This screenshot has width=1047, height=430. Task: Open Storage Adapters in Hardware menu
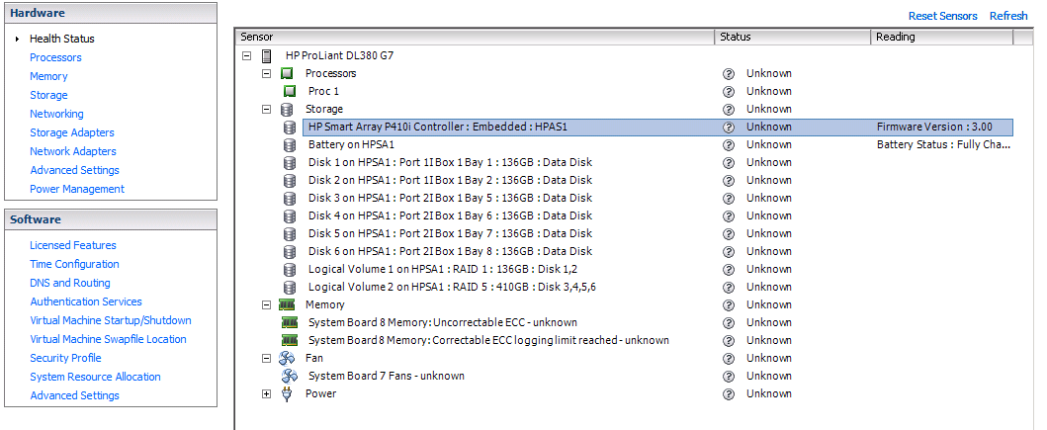point(71,132)
